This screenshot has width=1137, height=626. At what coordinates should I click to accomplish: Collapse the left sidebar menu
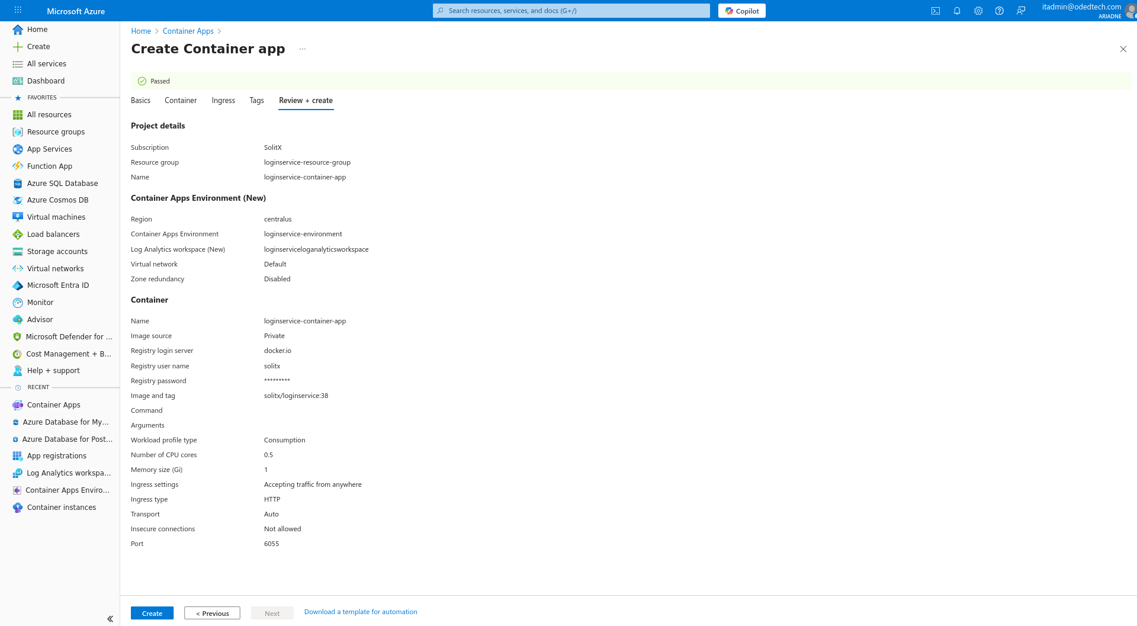tap(110, 619)
